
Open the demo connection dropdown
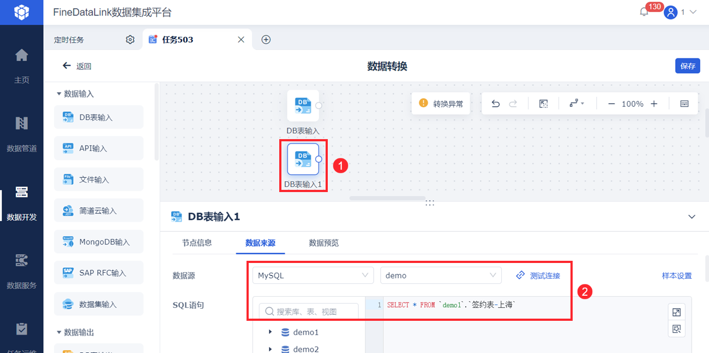(x=441, y=276)
